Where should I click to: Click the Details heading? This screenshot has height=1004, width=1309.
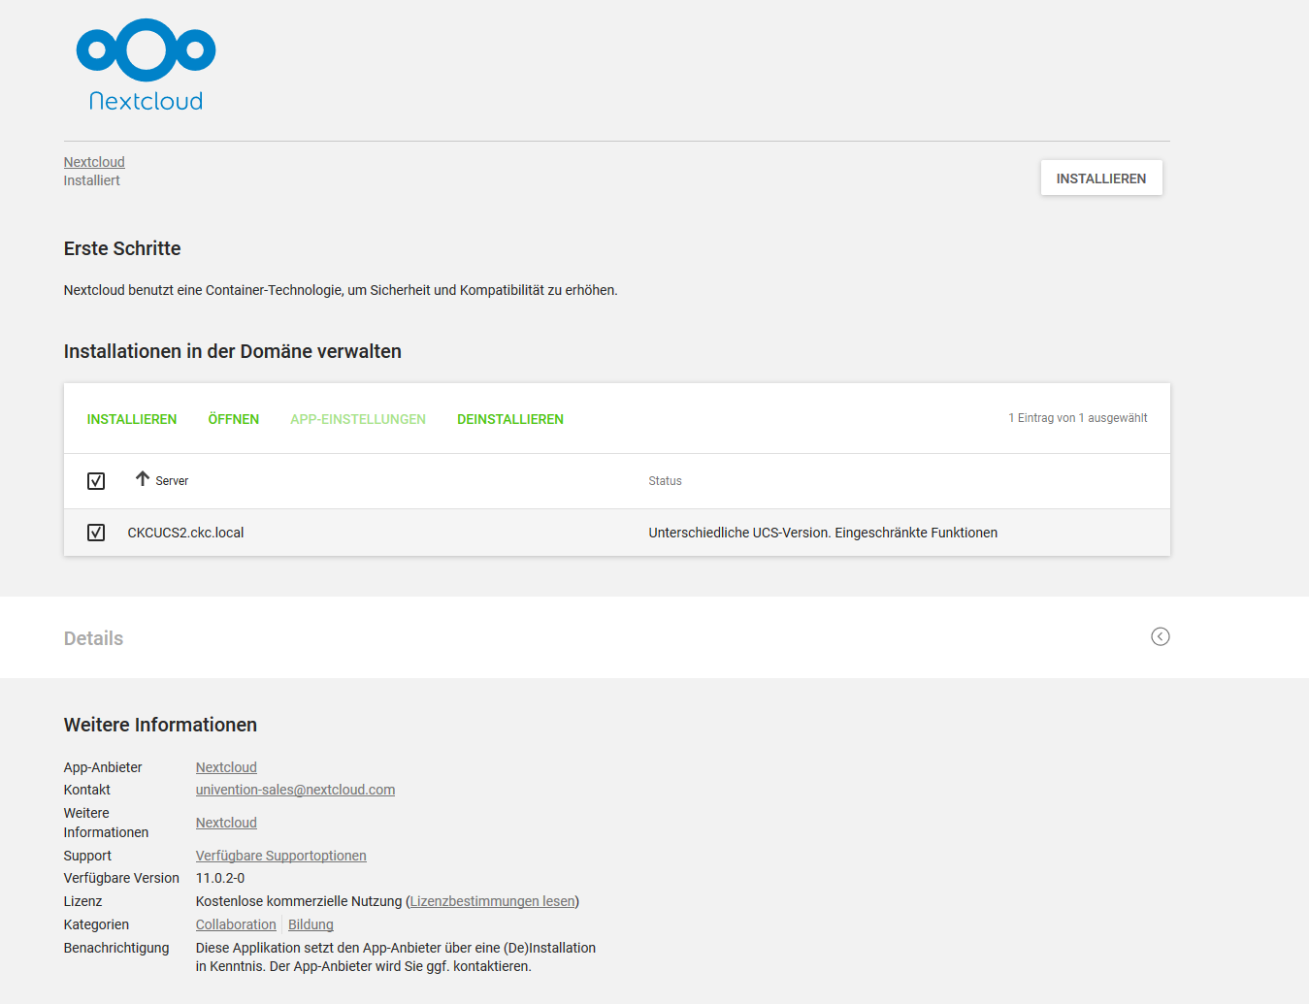93,638
